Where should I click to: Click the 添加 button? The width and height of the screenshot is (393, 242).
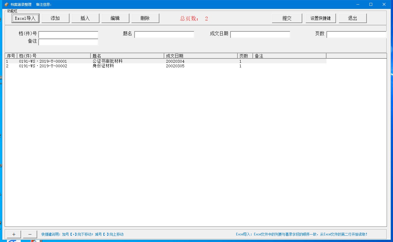pyautogui.click(x=55, y=18)
